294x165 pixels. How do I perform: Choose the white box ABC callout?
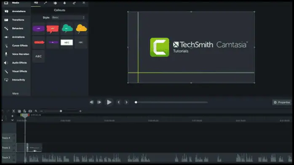click(67, 43)
